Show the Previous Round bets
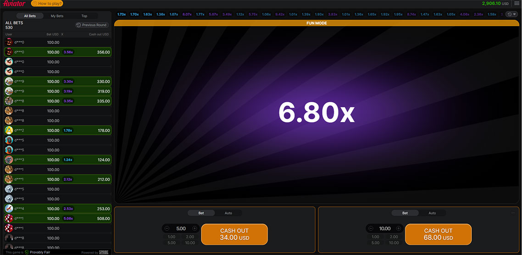The image size is (522, 255). (x=92, y=25)
